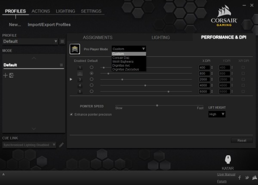Click the Corsair Gaming logo
The image size is (258, 185).
(224, 16)
